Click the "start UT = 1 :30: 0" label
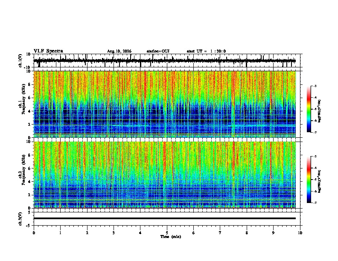Image resolution: width=338 pixels, height=261 pixels. pyautogui.click(x=206, y=51)
